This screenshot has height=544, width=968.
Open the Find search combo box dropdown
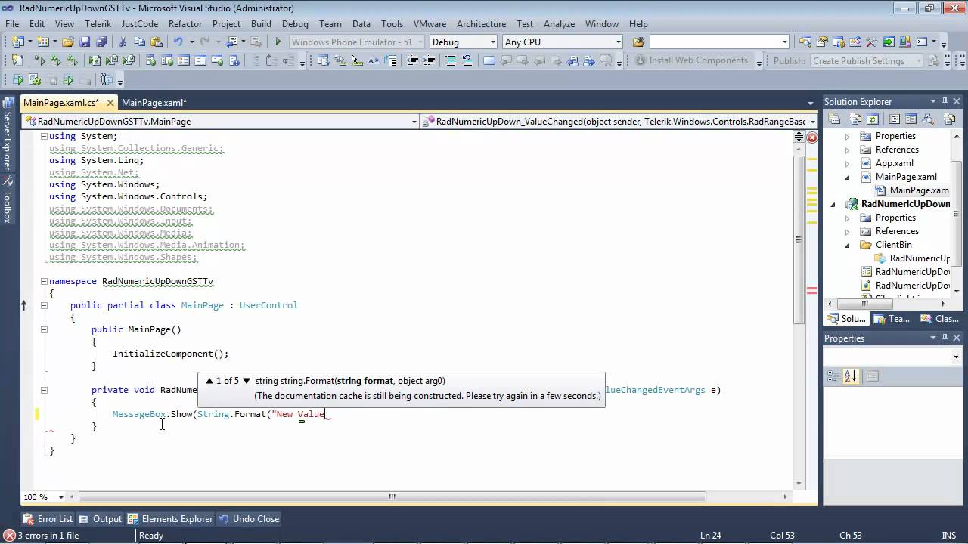[x=785, y=42]
